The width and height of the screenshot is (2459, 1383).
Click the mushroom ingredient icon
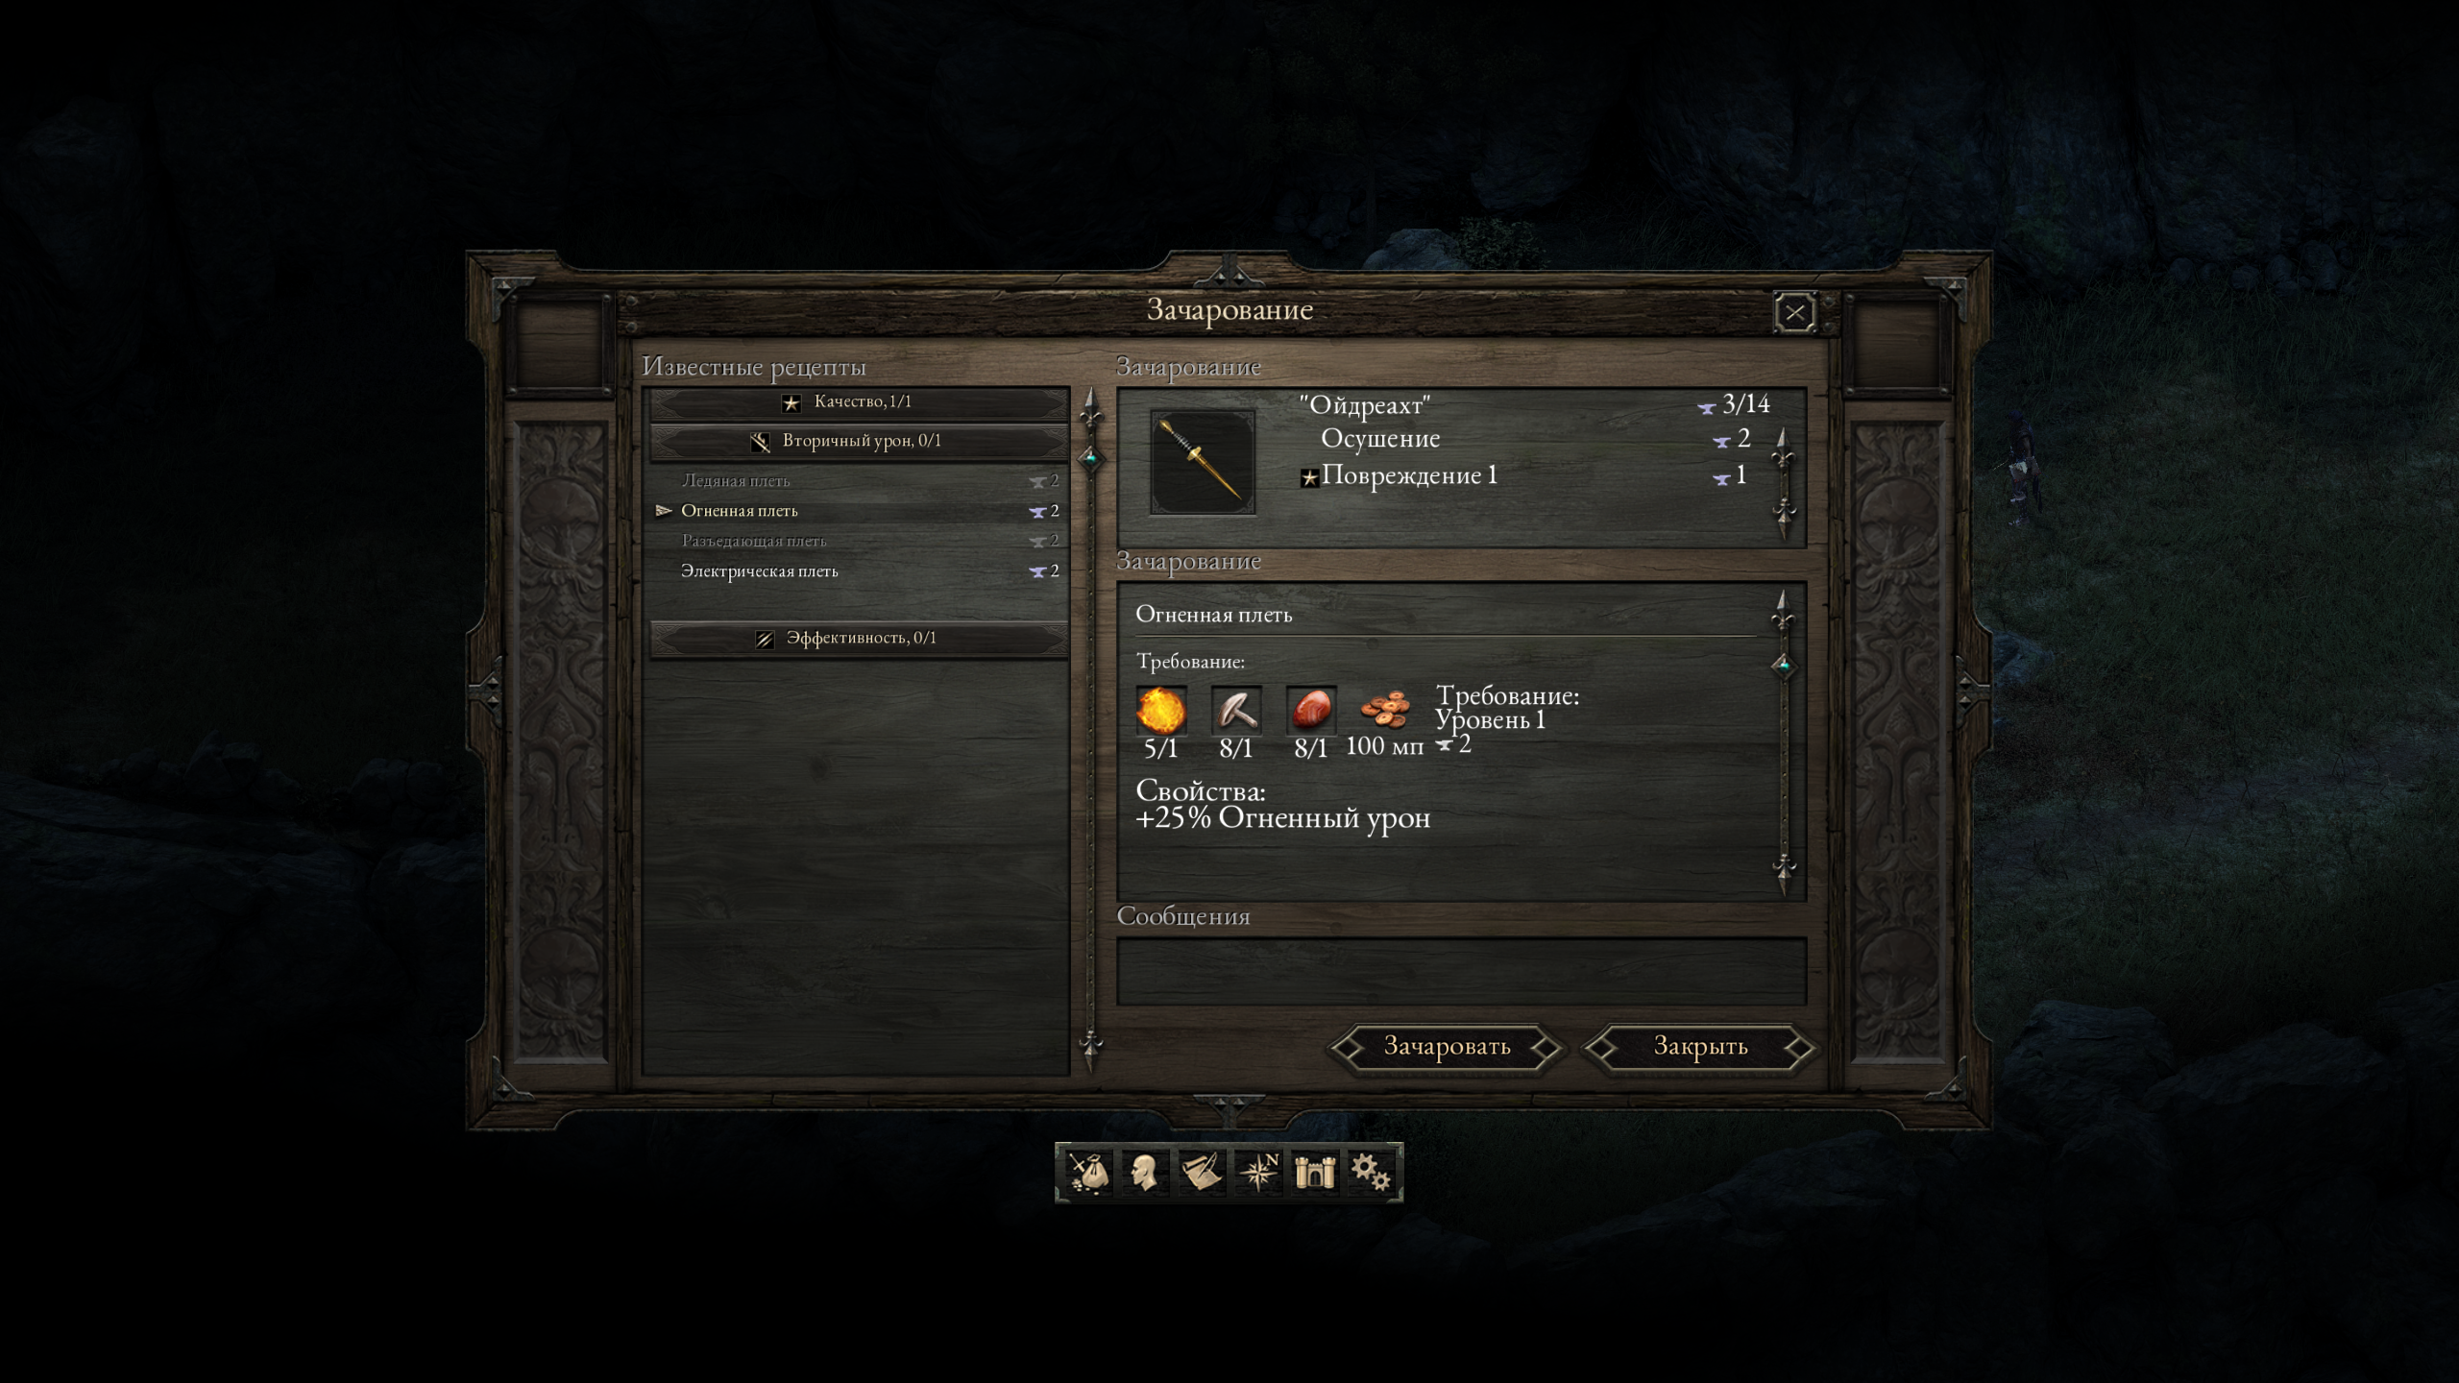pyautogui.click(x=1236, y=711)
